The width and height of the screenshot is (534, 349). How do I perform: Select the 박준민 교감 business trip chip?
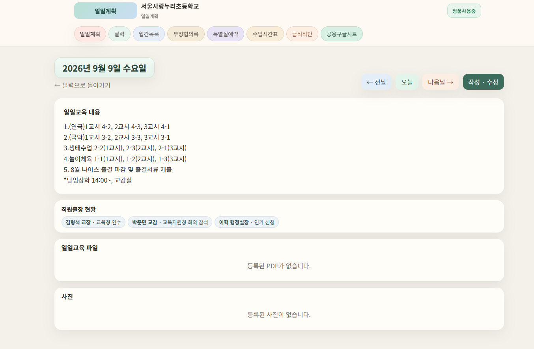point(170,222)
